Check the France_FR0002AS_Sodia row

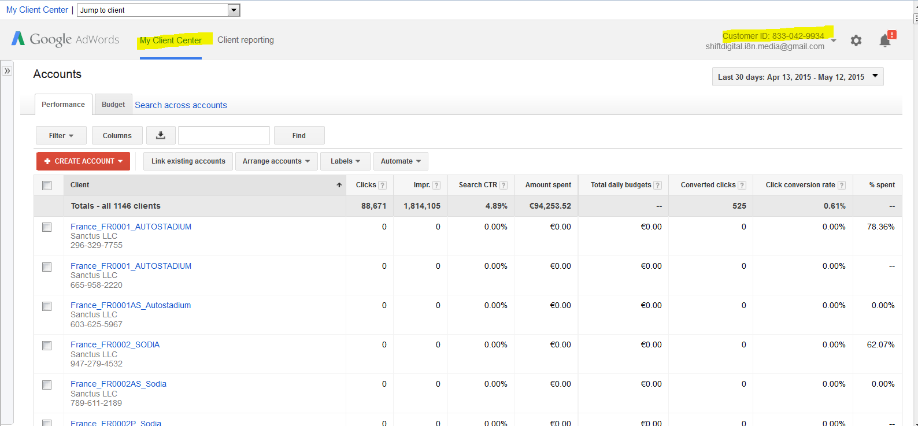click(47, 385)
